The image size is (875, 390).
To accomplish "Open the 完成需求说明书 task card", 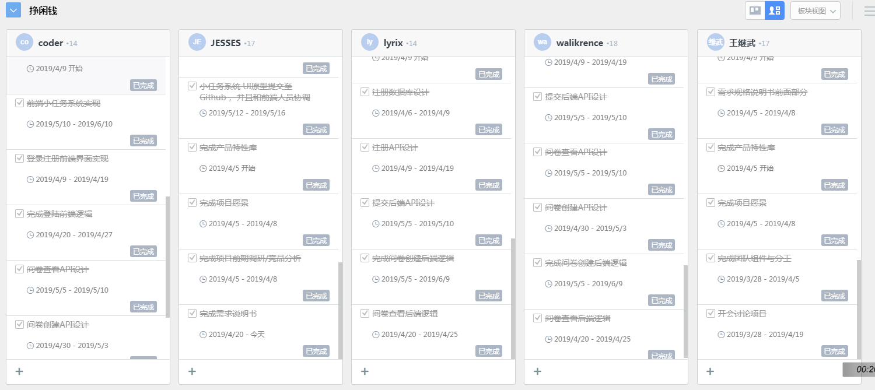I will pyautogui.click(x=228, y=314).
